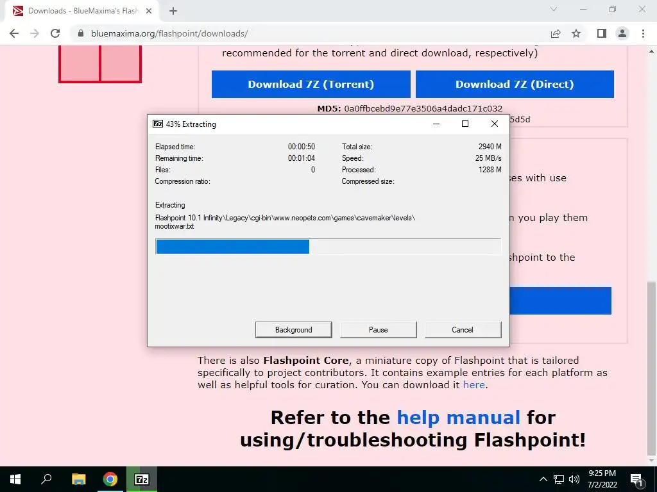The height and width of the screenshot is (492, 657).
Task: Open the Chrome three-dot menu
Action: pyautogui.click(x=643, y=33)
